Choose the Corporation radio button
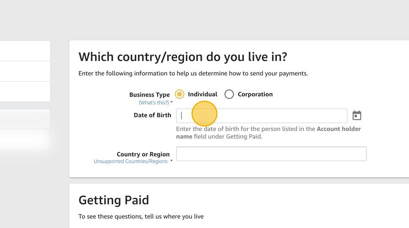Image resolution: width=409 pixels, height=228 pixels. click(x=229, y=94)
